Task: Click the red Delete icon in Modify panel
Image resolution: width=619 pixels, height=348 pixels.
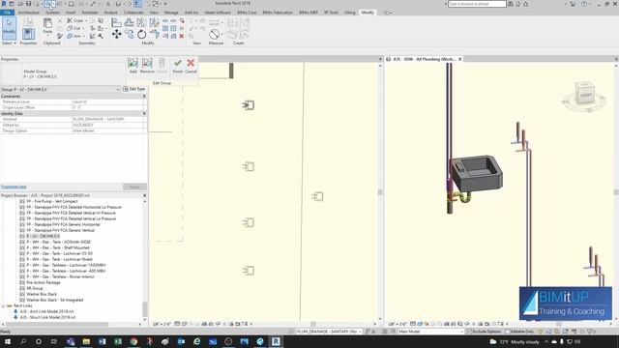Action: [x=182, y=36]
